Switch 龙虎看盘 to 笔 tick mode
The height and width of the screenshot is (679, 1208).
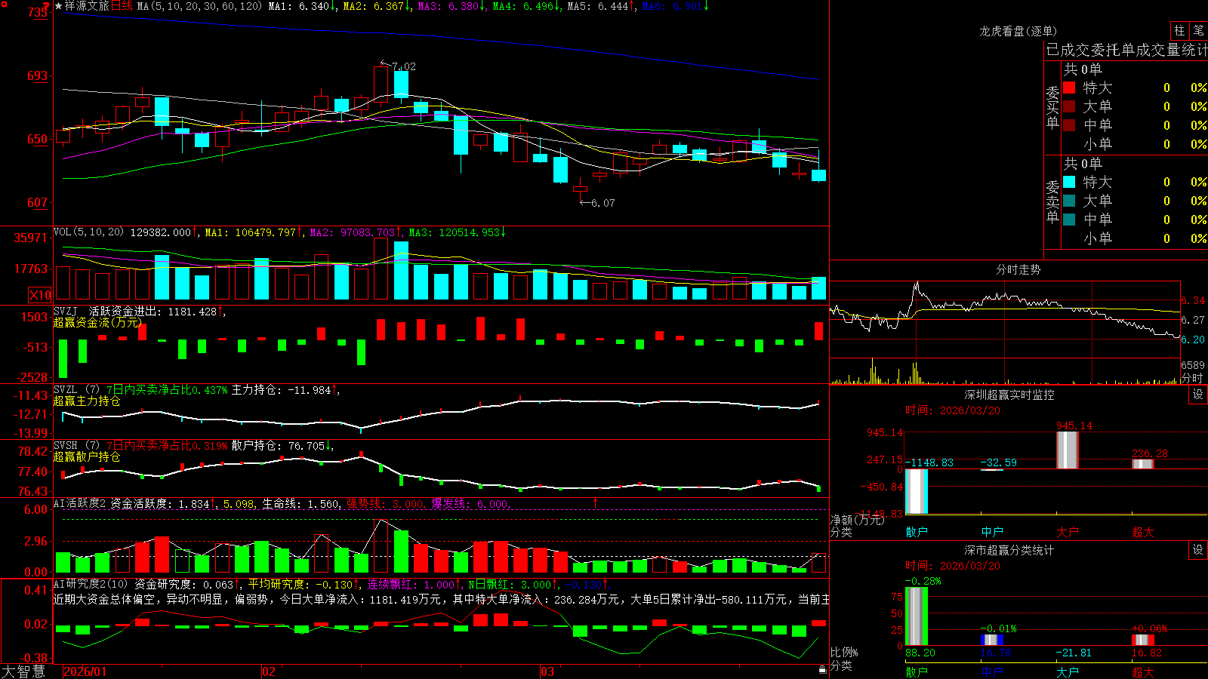1198,30
